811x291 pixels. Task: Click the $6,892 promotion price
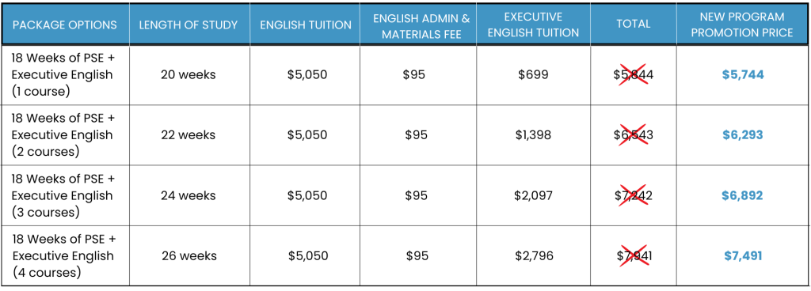click(x=743, y=196)
